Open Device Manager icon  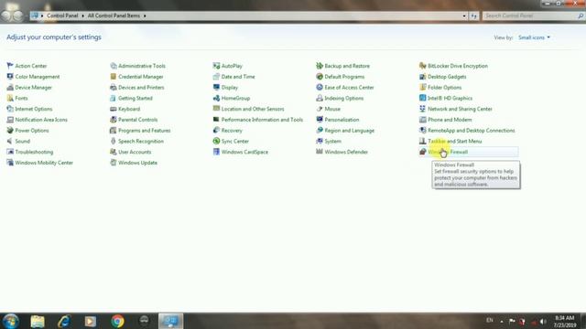pyautogui.click(x=10, y=88)
